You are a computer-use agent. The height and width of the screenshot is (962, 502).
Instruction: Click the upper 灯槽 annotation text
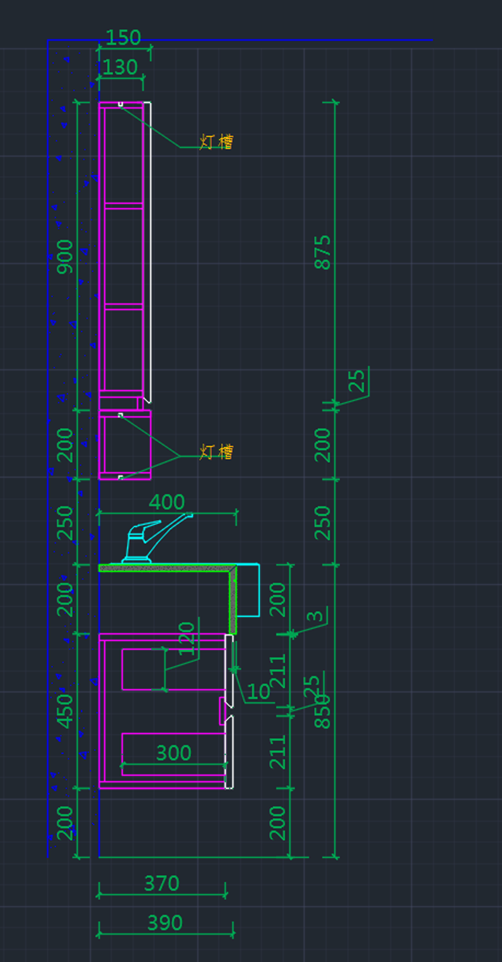tap(216, 142)
